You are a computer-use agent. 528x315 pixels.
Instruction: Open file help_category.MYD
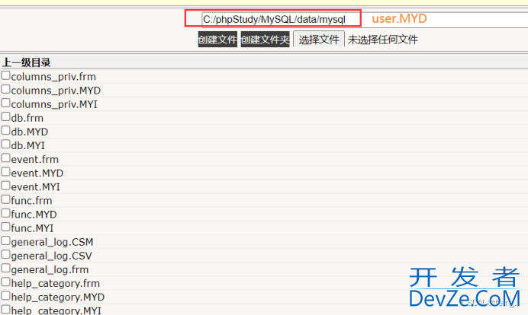pyautogui.click(x=58, y=297)
